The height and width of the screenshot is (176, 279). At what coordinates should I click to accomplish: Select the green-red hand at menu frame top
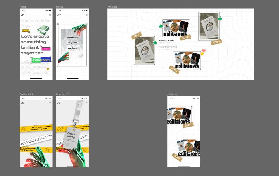[80, 29]
